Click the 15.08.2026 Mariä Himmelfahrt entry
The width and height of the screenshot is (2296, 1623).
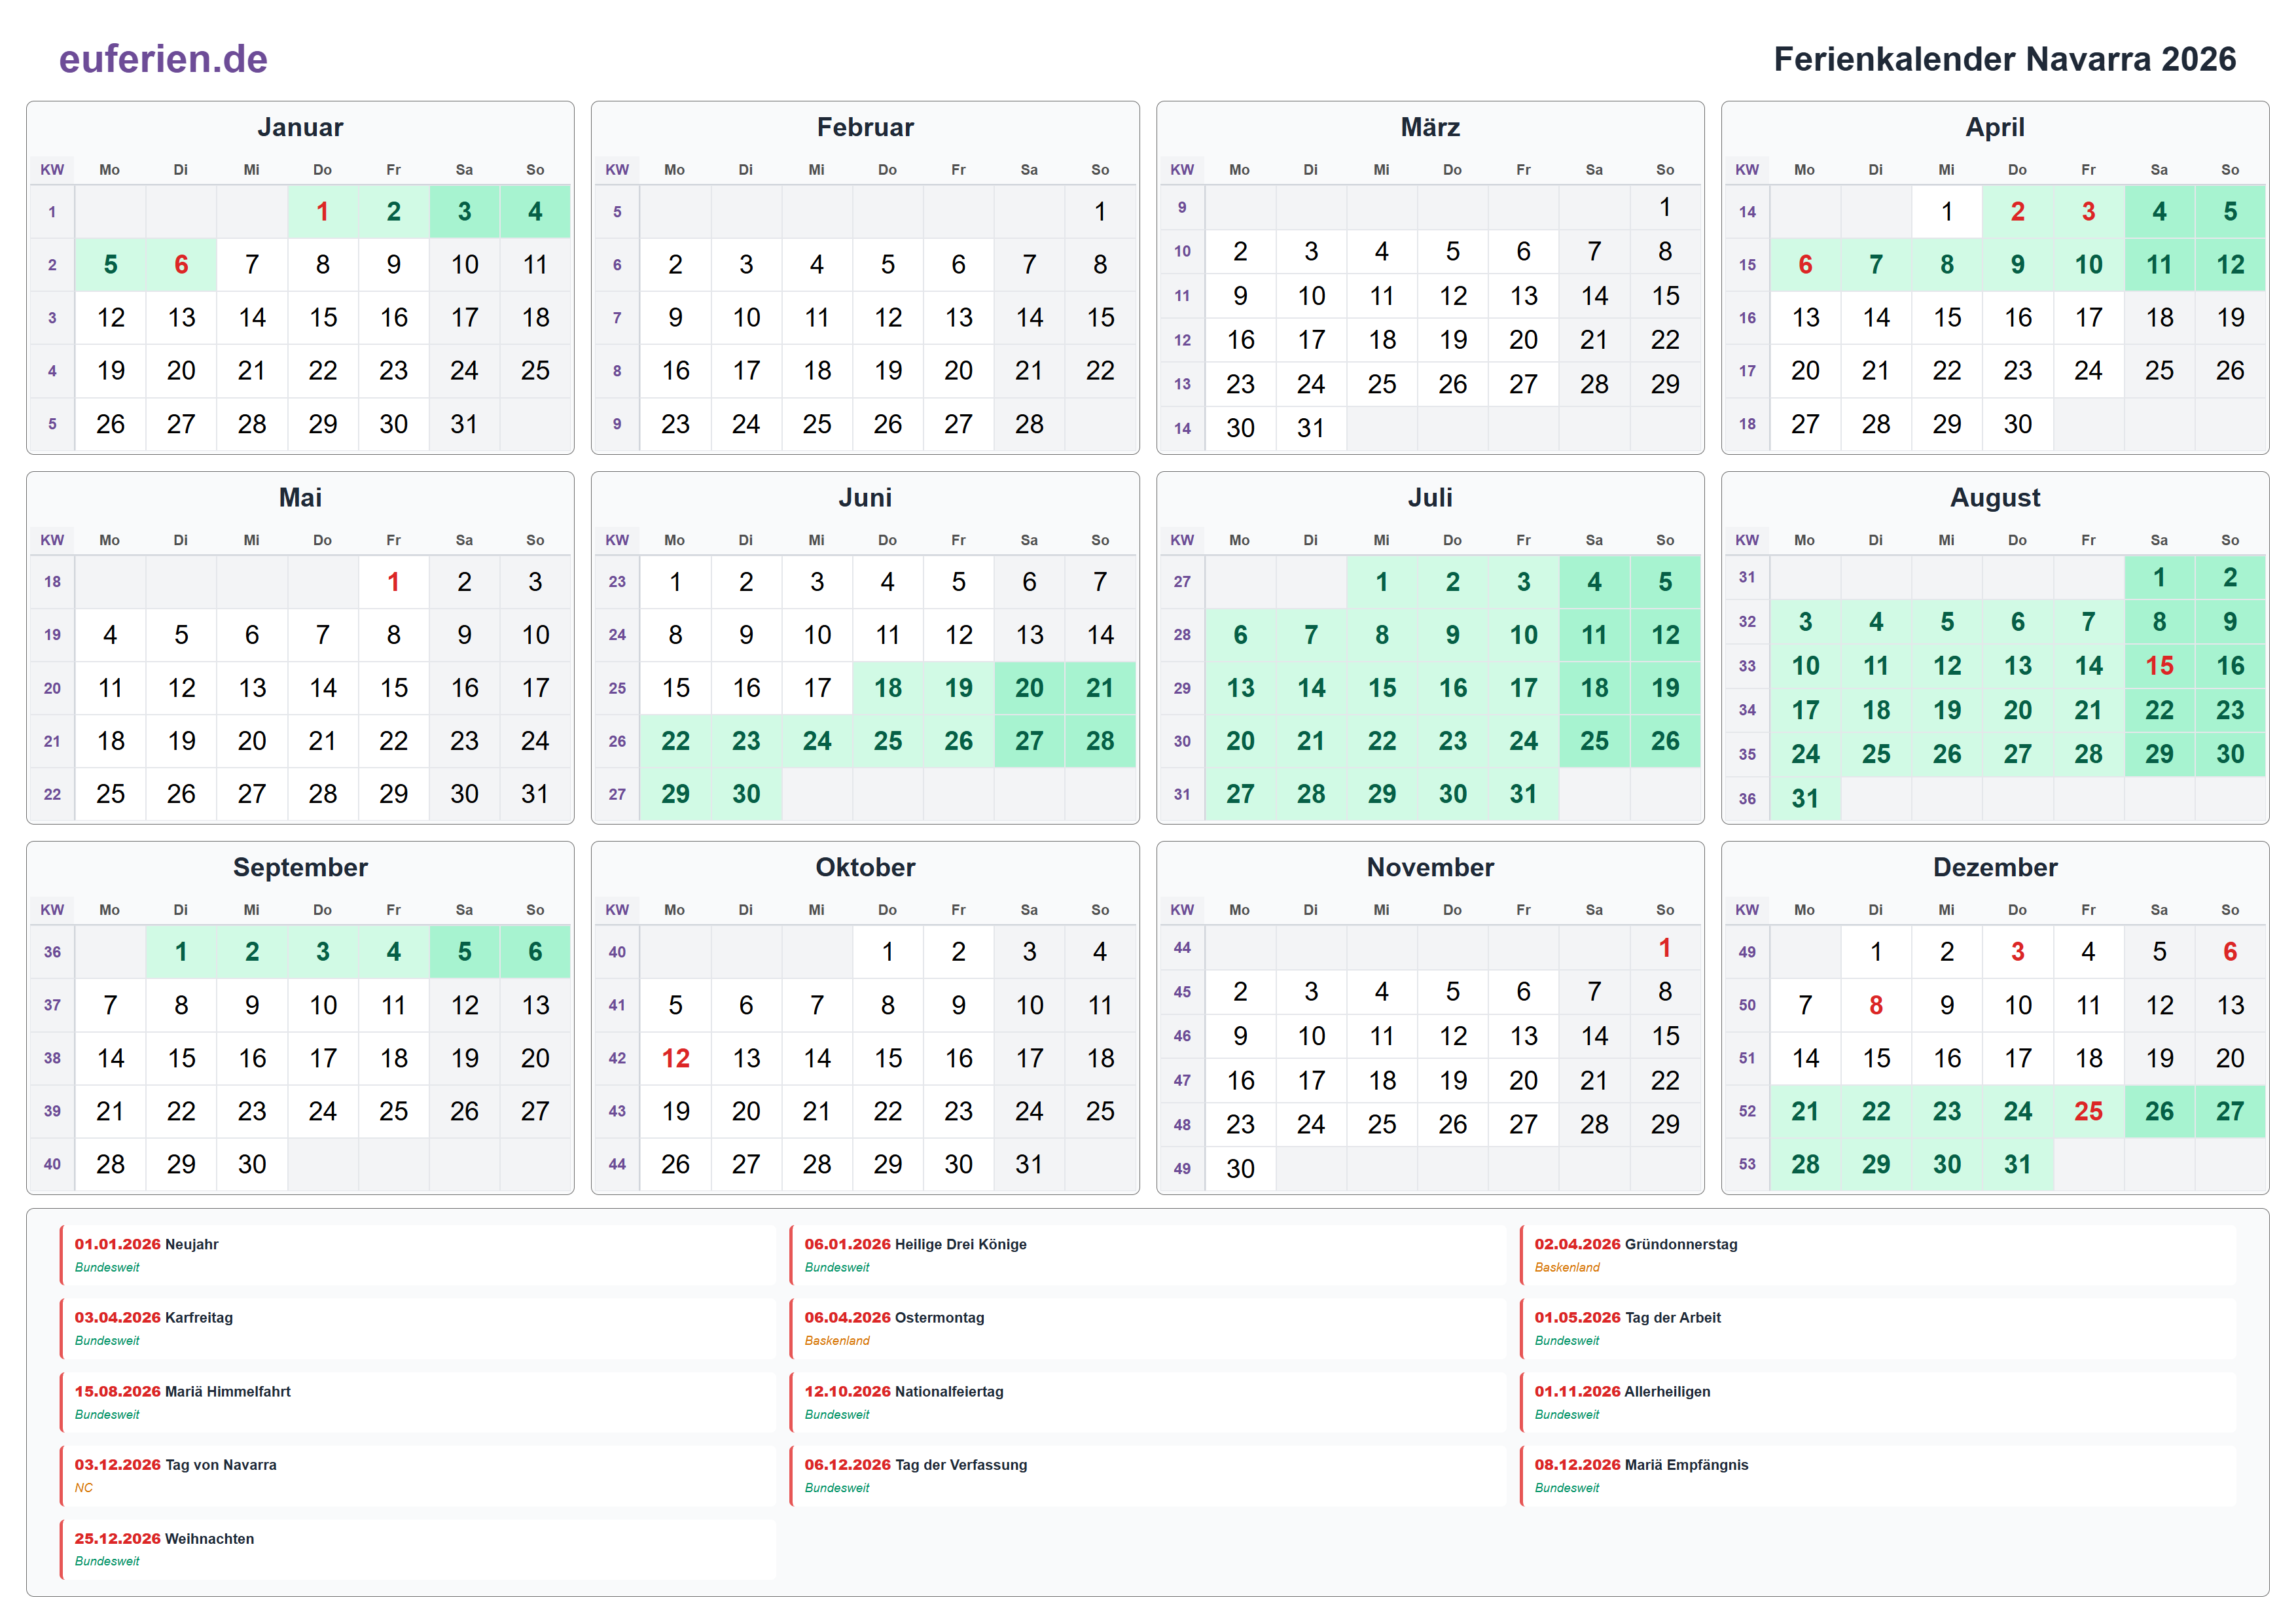pyautogui.click(x=417, y=1402)
